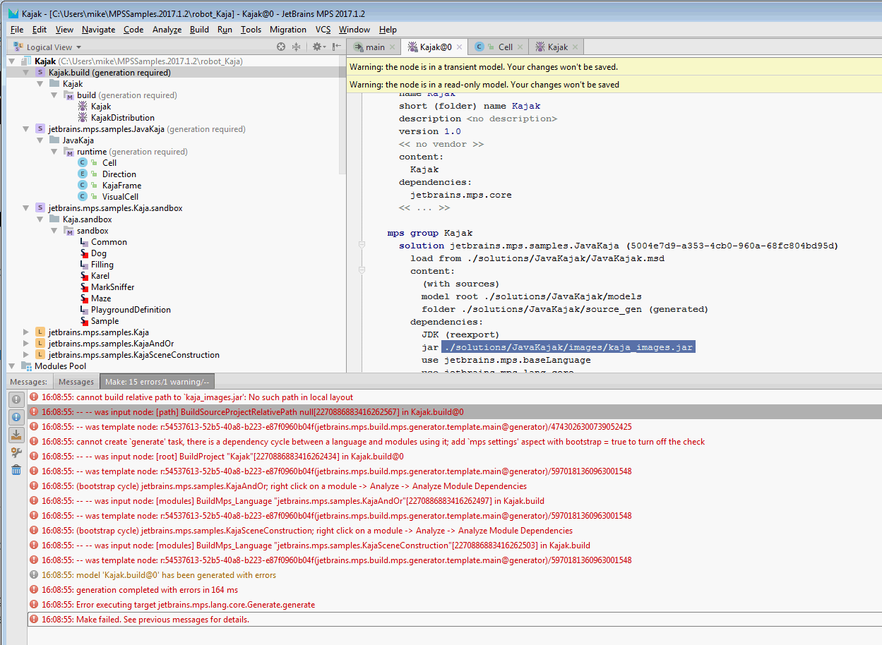Image resolution: width=882 pixels, height=645 pixels.
Task: Select the Make errors tab in Messages
Action: pyautogui.click(x=156, y=382)
